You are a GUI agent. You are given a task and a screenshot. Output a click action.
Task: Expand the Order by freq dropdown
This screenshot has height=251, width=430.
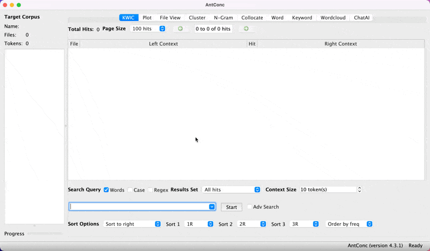(349, 224)
